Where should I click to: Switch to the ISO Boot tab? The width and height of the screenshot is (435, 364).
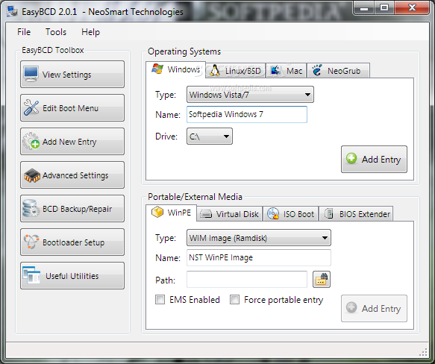click(290, 214)
